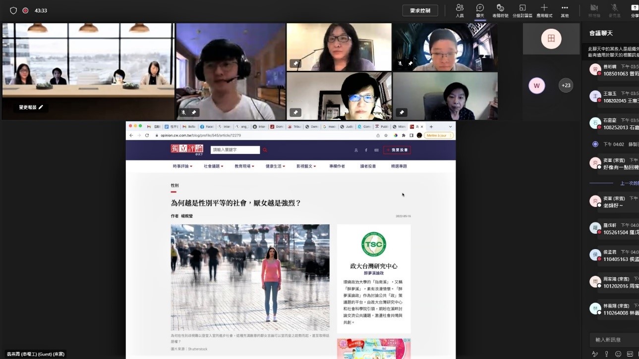The width and height of the screenshot is (639, 359).
Task: Open 分組討論區 breakout rooms
Action: 523,10
